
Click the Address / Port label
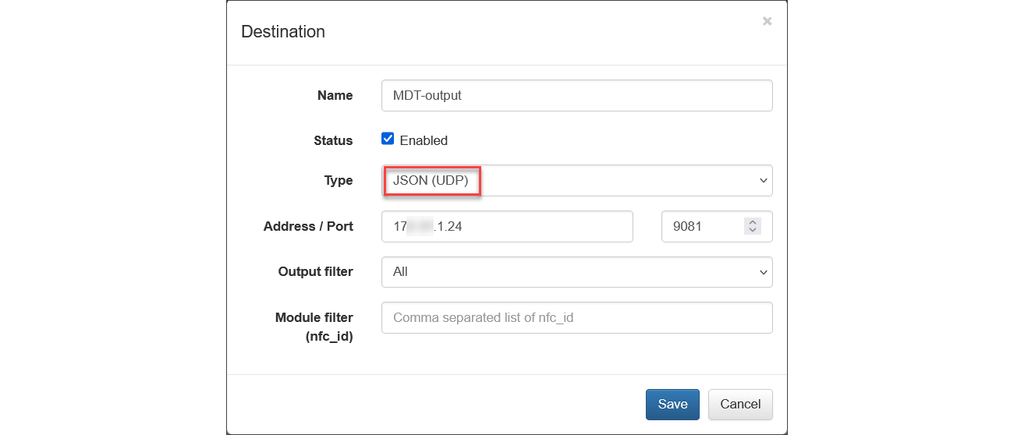(x=308, y=226)
